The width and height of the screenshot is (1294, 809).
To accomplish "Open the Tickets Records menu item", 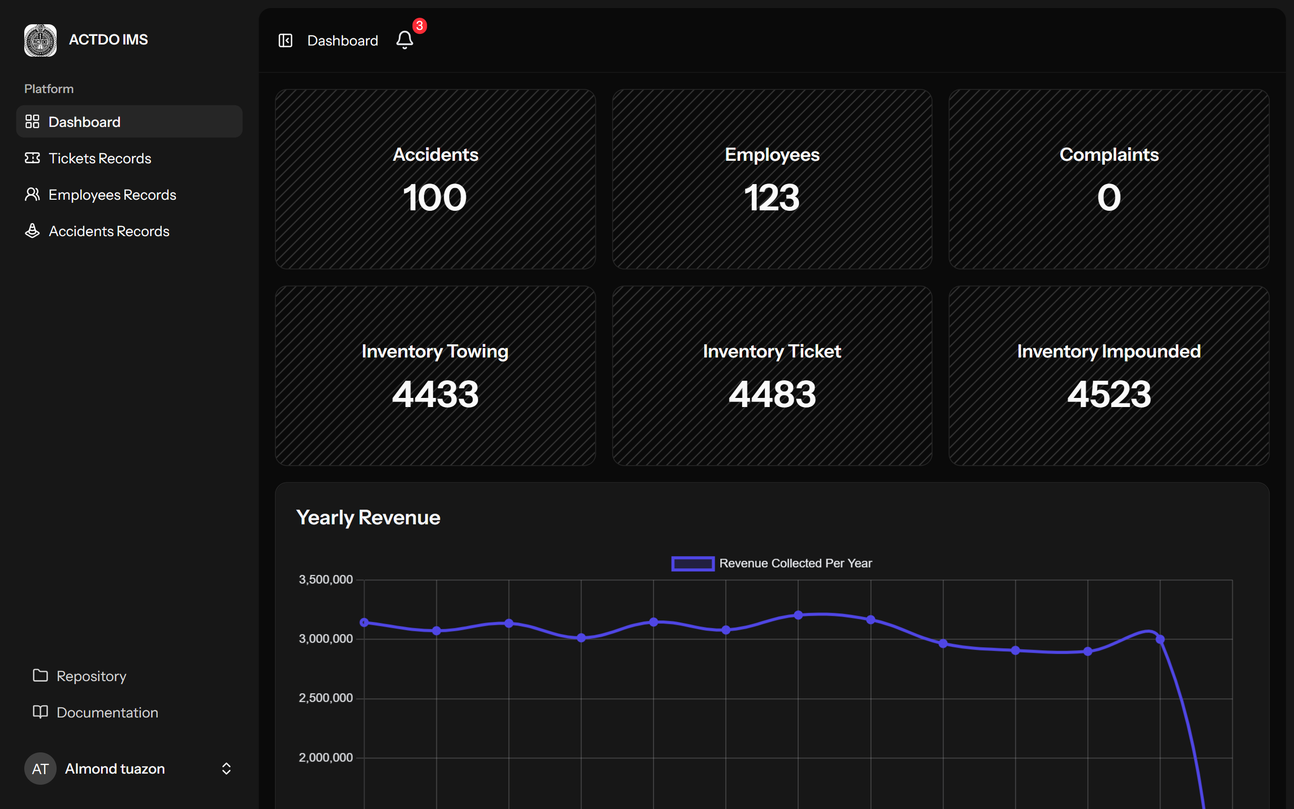I will click(x=100, y=158).
